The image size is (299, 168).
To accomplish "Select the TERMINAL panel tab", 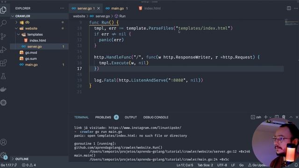I will click(81, 117).
